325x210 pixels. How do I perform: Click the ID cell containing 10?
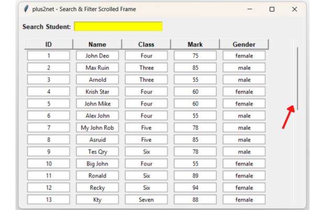coord(49,164)
